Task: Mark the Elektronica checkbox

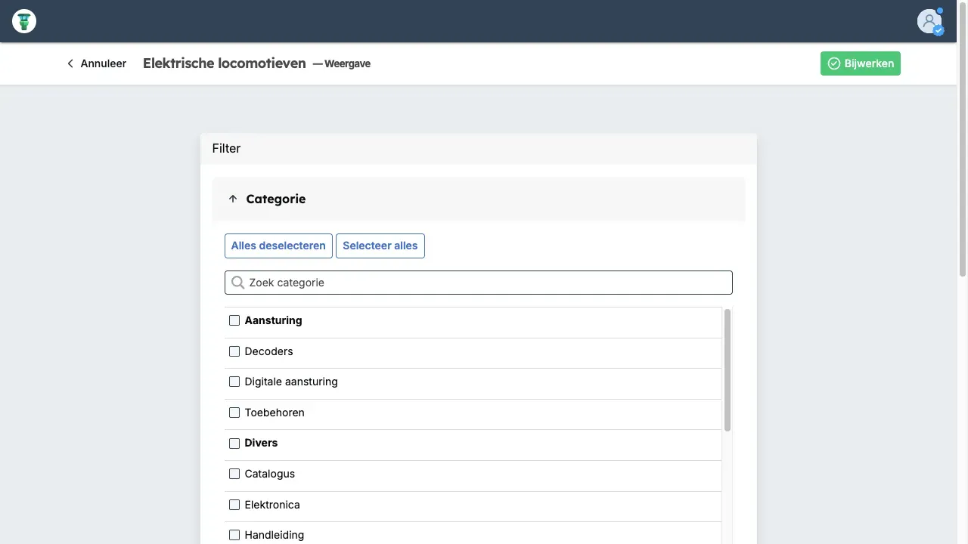Action: tap(234, 505)
